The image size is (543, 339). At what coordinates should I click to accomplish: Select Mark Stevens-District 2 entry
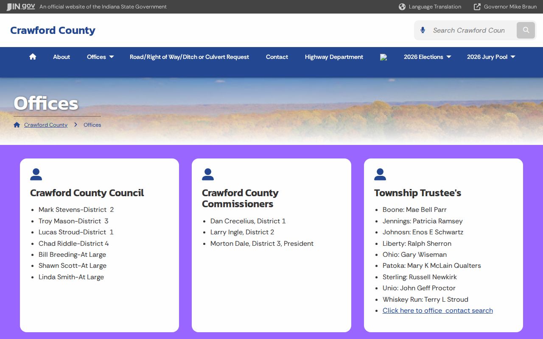point(76,210)
